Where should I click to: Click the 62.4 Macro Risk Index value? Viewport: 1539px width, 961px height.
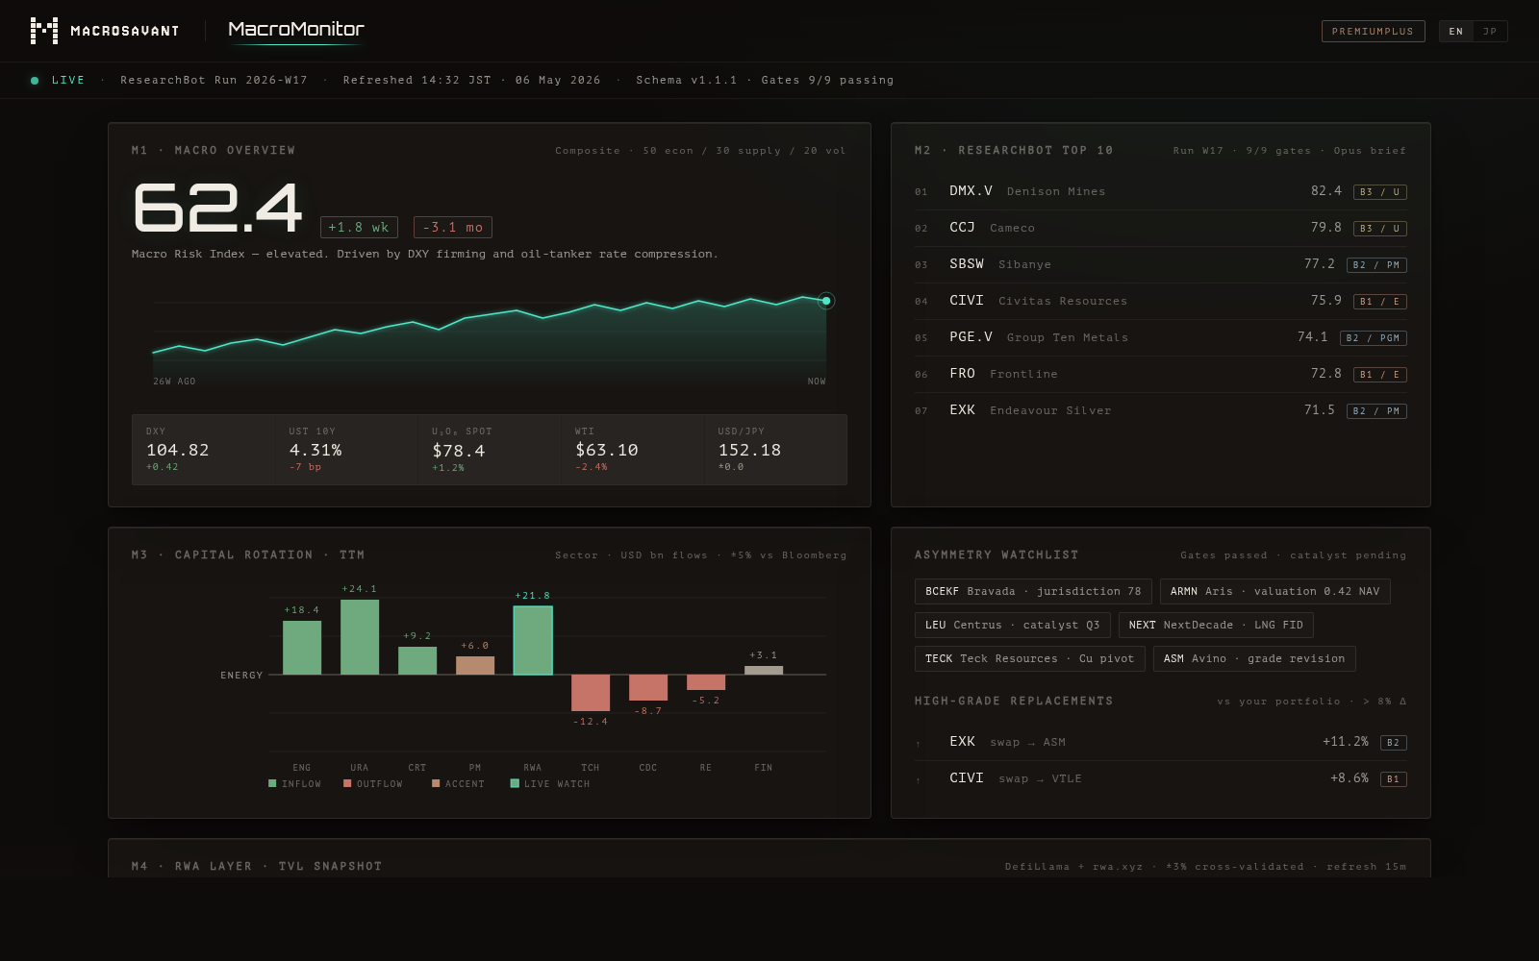pyautogui.click(x=218, y=208)
